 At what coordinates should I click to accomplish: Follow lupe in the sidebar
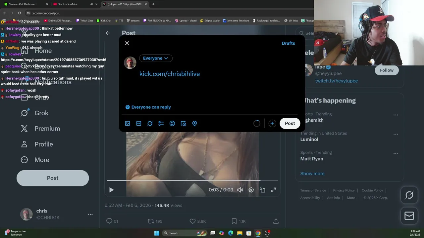pyautogui.click(x=387, y=70)
